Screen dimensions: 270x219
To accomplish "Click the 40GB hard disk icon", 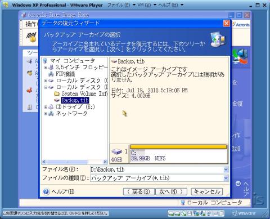I will [x=117, y=151].
